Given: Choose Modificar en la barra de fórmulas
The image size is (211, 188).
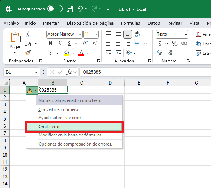Looking at the screenshot, I should coord(74,135).
